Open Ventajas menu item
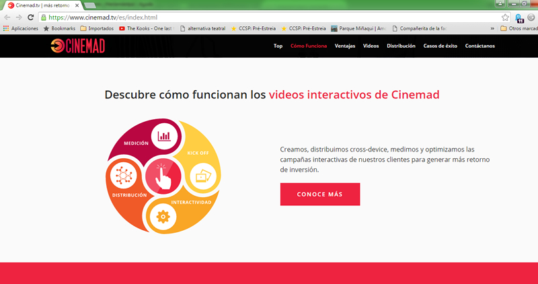The image size is (538, 284). point(345,46)
